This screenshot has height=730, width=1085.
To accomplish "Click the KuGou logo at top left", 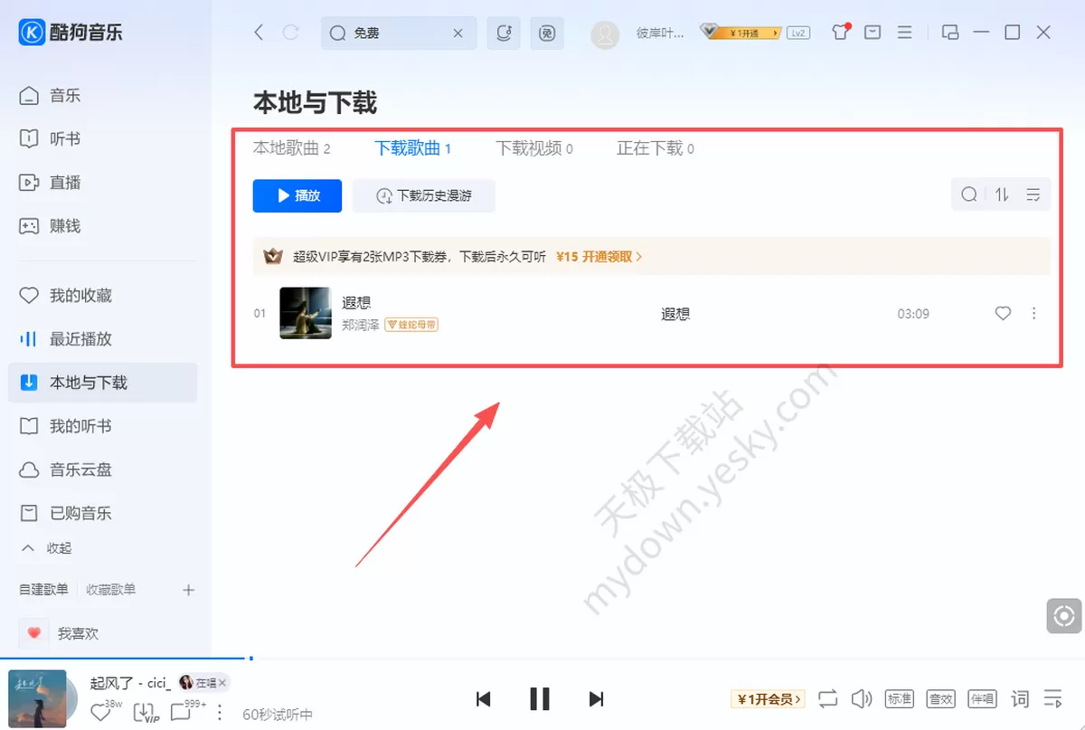I will [x=71, y=33].
